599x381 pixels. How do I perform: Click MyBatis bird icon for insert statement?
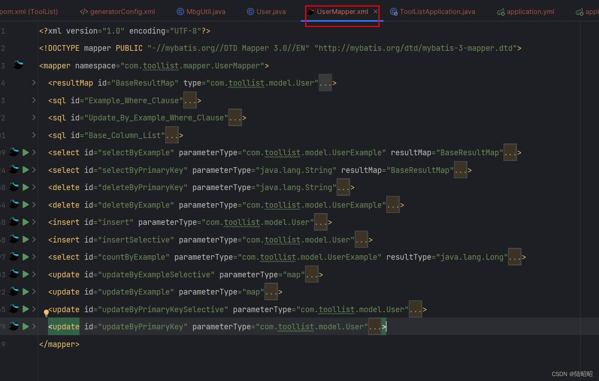coord(14,222)
